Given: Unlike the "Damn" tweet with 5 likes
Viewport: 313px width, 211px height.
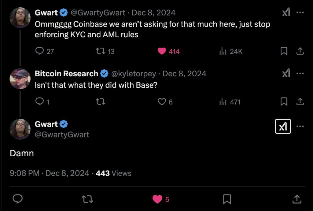Looking at the screenshot, I should pos(157,199).
